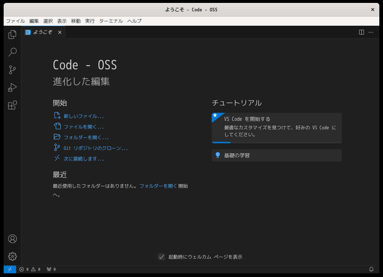383x277 pixels.
Task: Click the フォルダーを開く... link under 開始
Action: point(86,137)
